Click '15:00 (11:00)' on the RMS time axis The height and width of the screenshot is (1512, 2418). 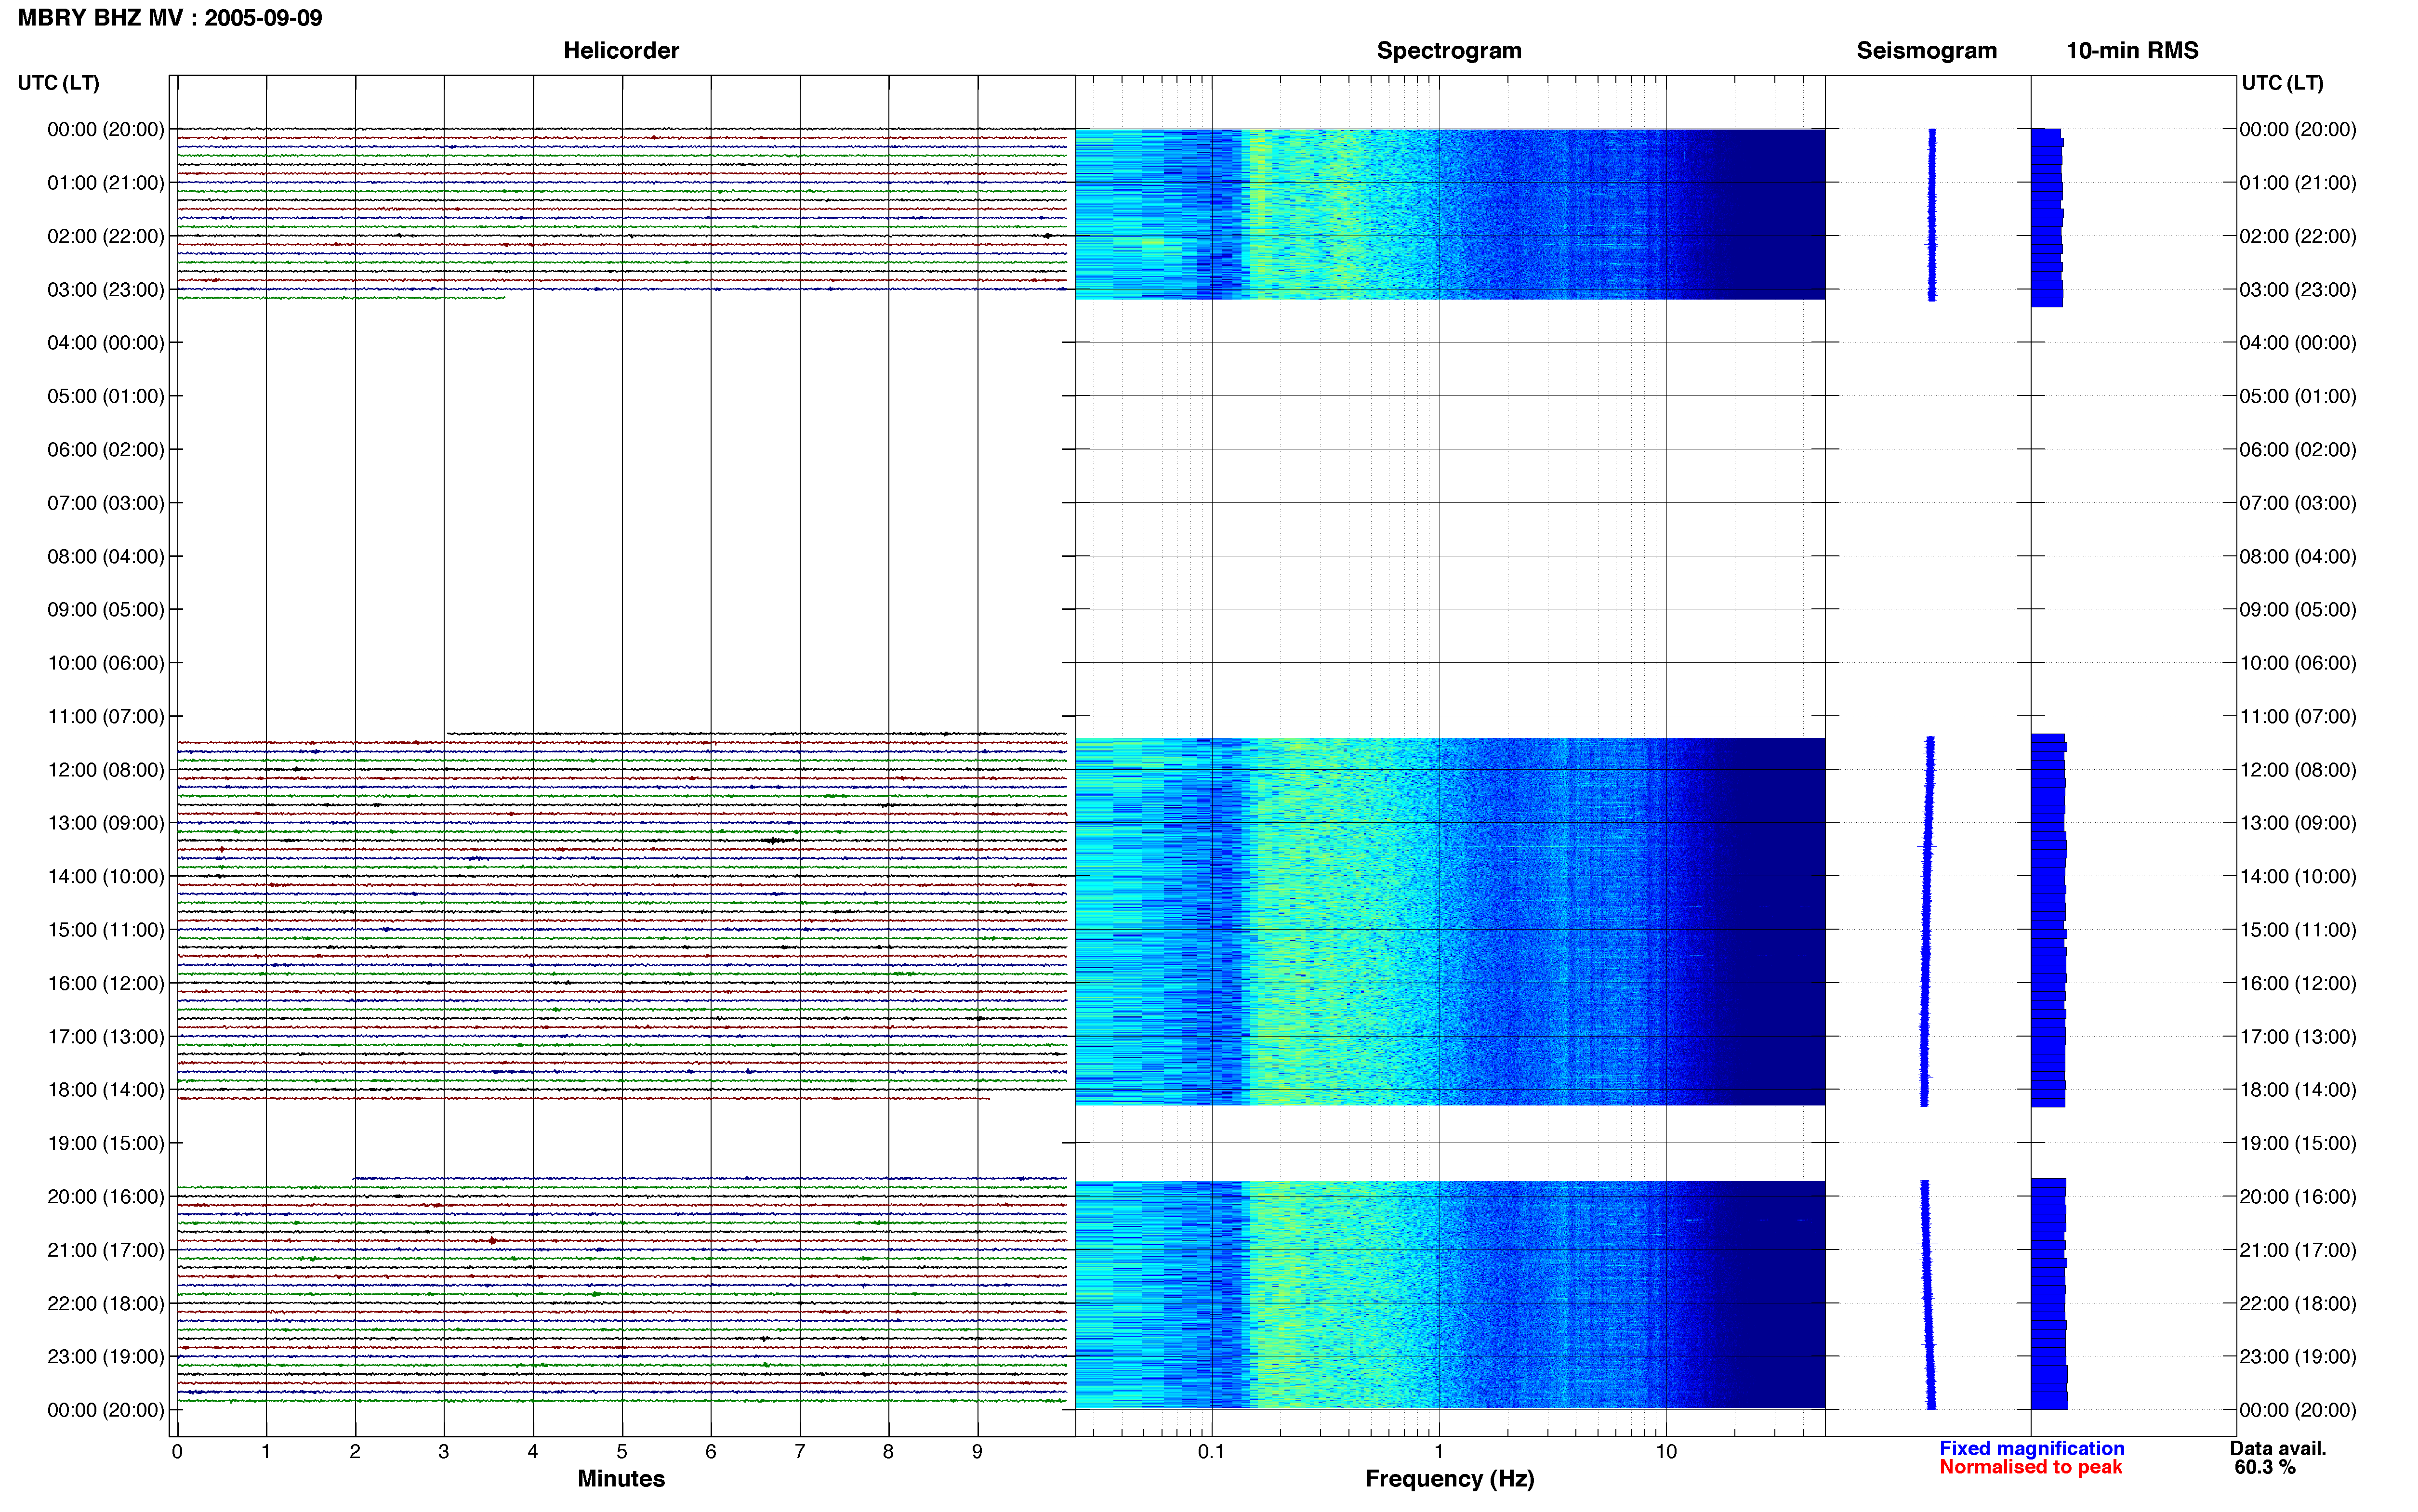(x=2297, y=930)
